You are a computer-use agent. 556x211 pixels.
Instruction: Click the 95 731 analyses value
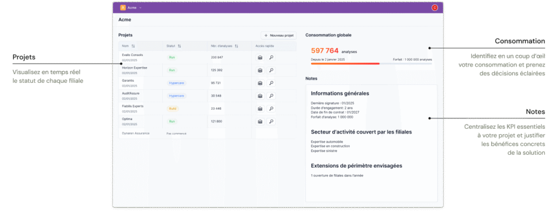click(216, 83)
